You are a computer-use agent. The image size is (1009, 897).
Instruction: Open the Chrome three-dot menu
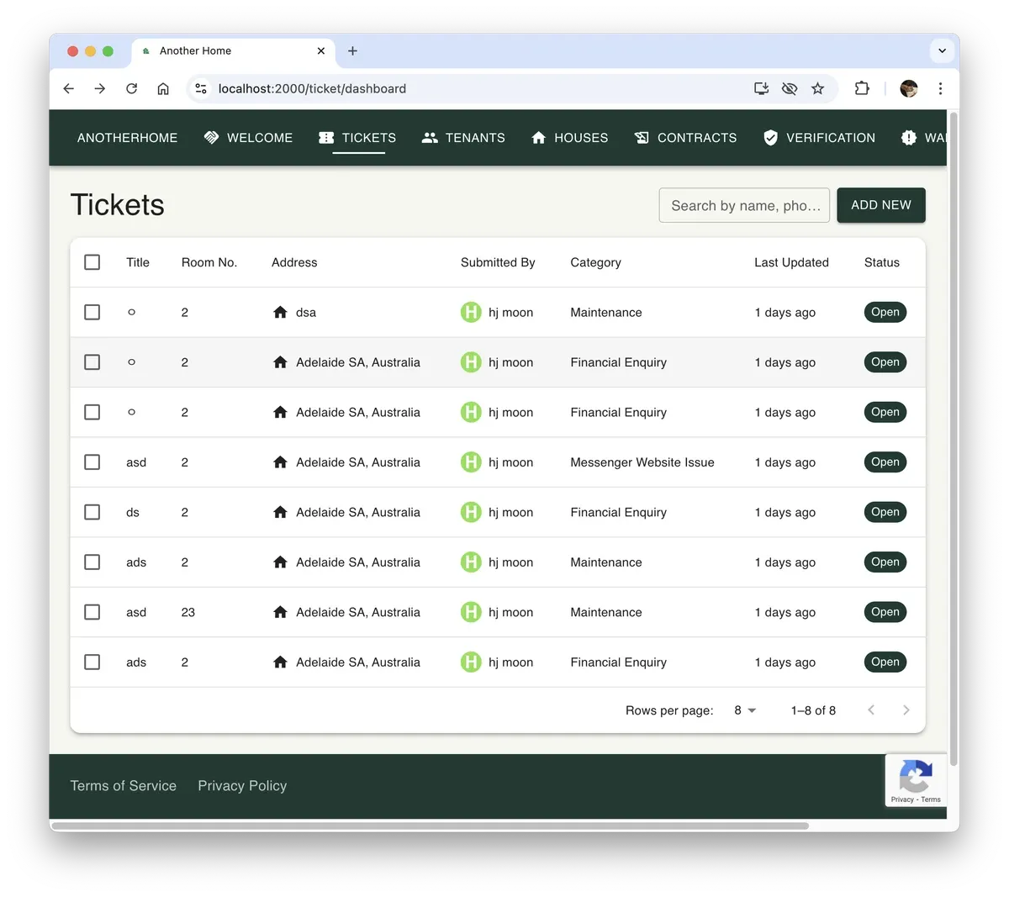pyautogui.click(x=940, y=88)
